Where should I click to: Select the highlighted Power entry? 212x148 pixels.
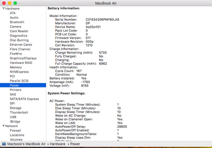(23, 85)
